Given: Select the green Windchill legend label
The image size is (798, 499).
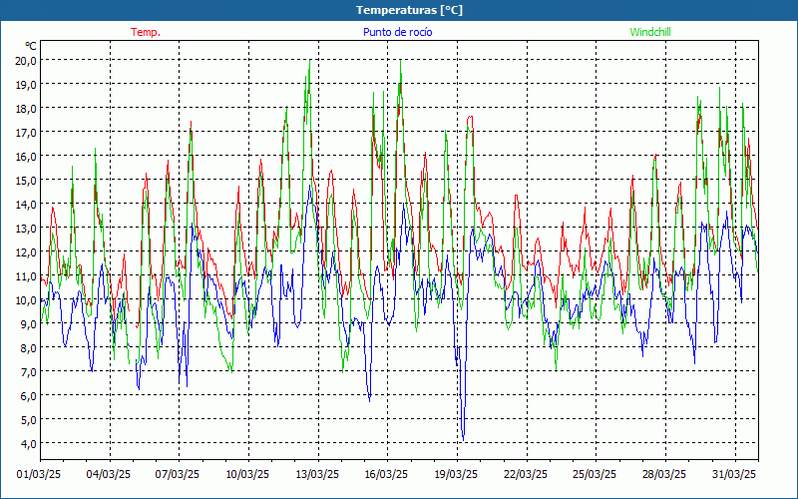Looking at the screenshot, I should click(650, 32).
